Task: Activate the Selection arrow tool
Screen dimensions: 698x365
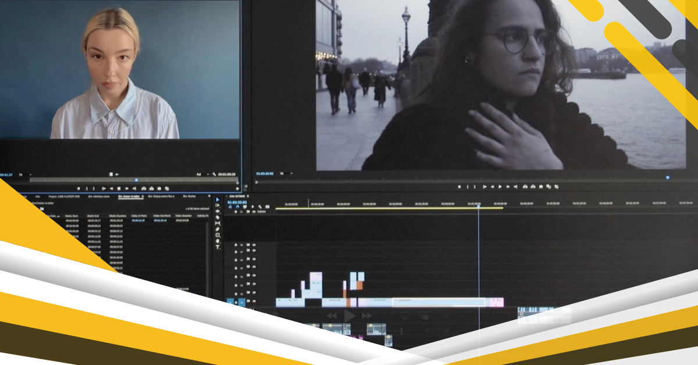Action: coord(218,199)
